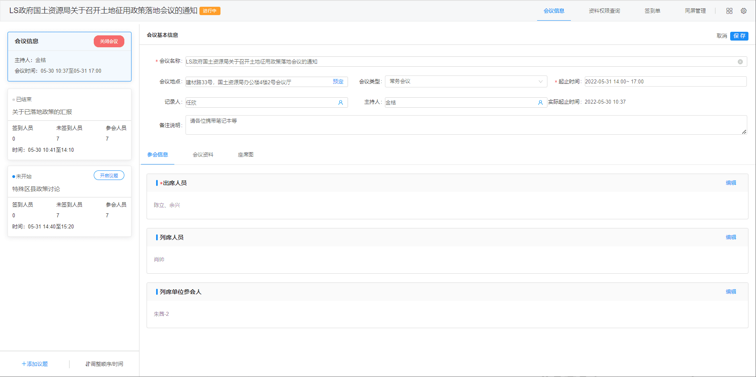Open the settings gear icon
756x377 pixels.
[744, 11]
